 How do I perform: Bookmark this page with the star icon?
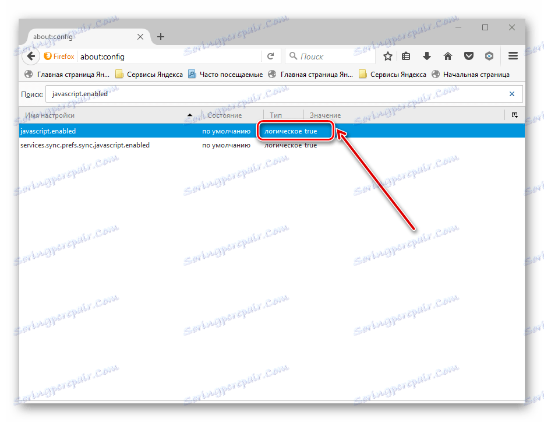coord(388,57)
